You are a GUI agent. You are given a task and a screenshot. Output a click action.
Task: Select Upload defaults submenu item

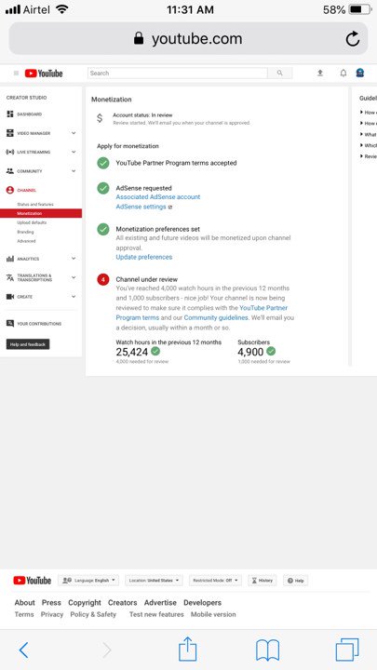(32, 222)
